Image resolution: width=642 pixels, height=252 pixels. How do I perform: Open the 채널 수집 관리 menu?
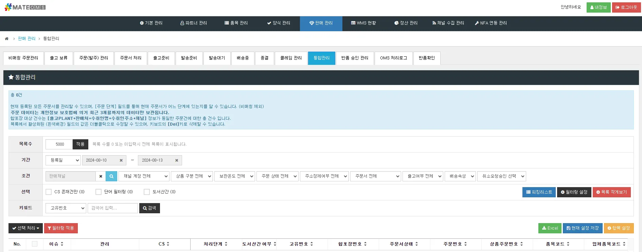click(448, 23)
